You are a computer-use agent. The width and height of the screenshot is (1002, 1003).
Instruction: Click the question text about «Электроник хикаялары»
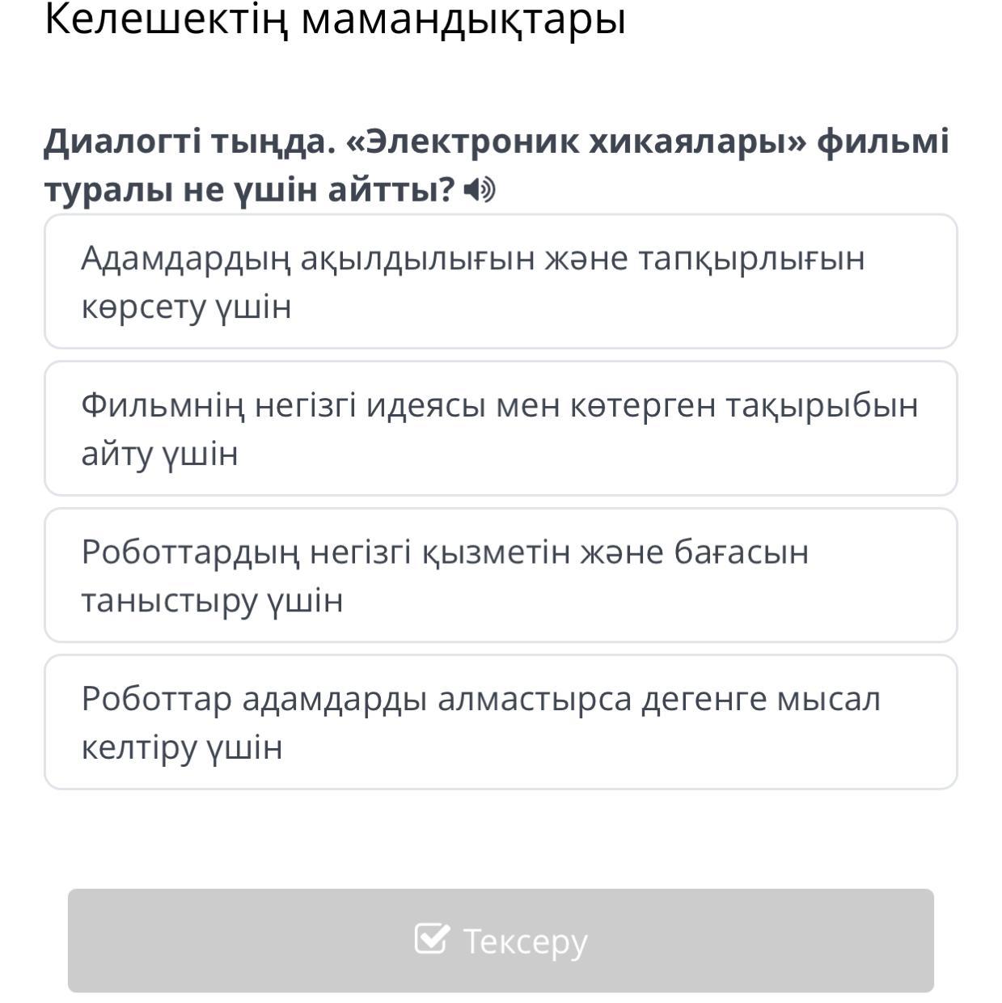pos(497,166)
